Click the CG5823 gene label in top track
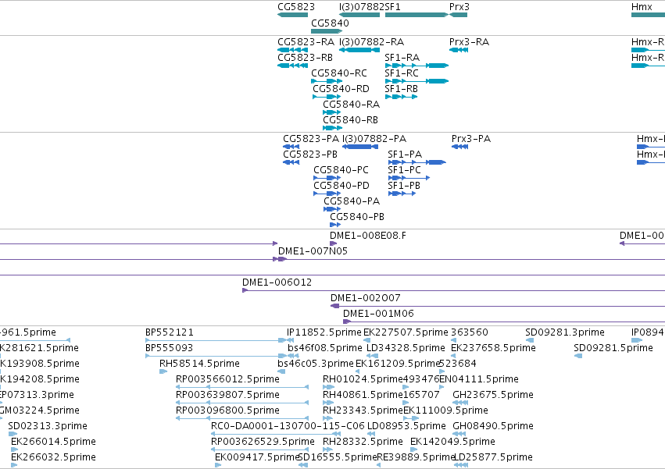This screenshot has height=469, width=665. 296,7
